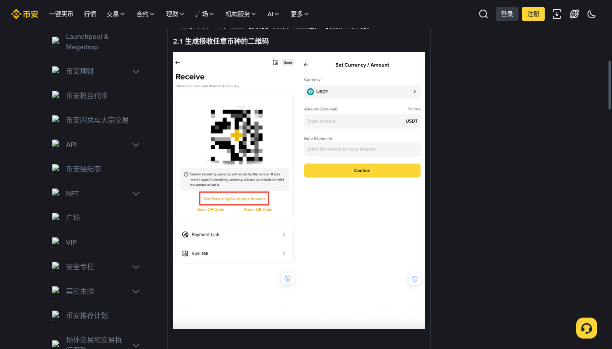Expand the AI dropdown menu

click(x=273, y=14)
